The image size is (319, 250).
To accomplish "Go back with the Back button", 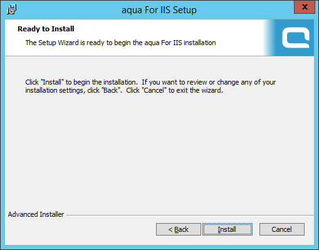I will [179, 229].
